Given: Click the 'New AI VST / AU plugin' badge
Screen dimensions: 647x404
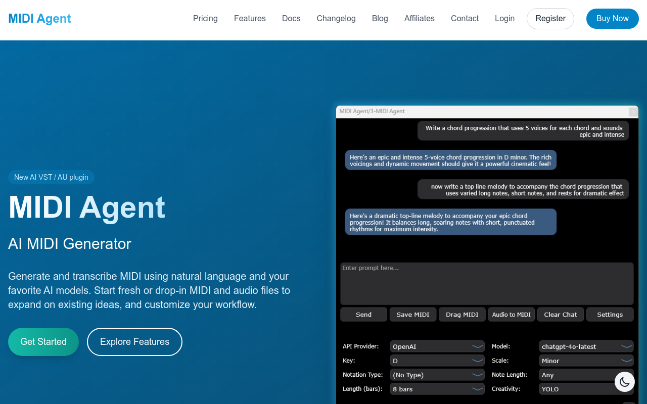Looking at the screenshot, I should (x=51, y=177).
